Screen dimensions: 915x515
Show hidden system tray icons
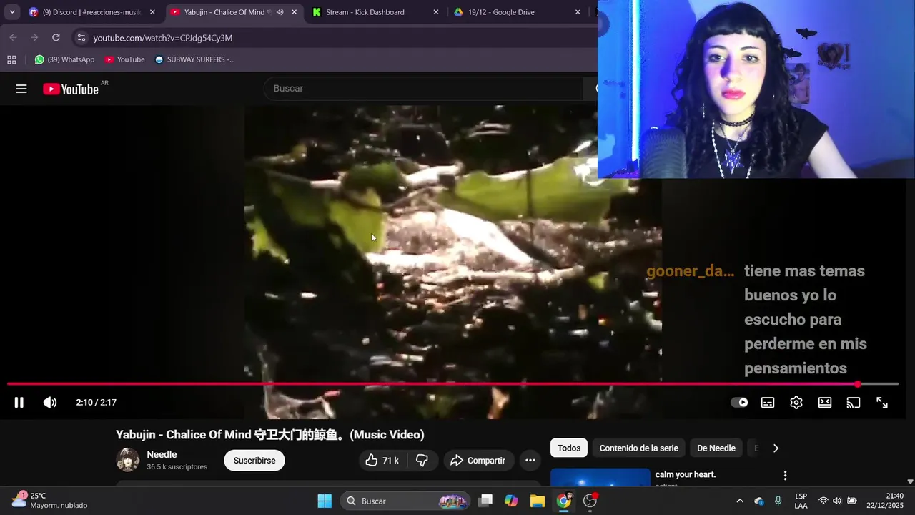click(x=740, y=501)
